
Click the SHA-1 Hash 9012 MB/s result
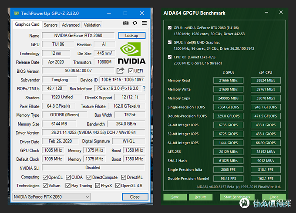(266, 160)
